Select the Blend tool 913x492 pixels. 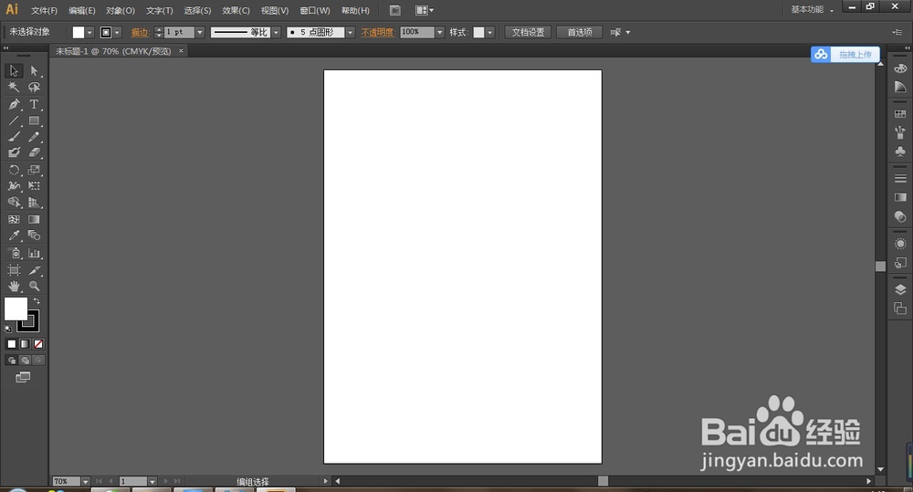coord(35,236)
